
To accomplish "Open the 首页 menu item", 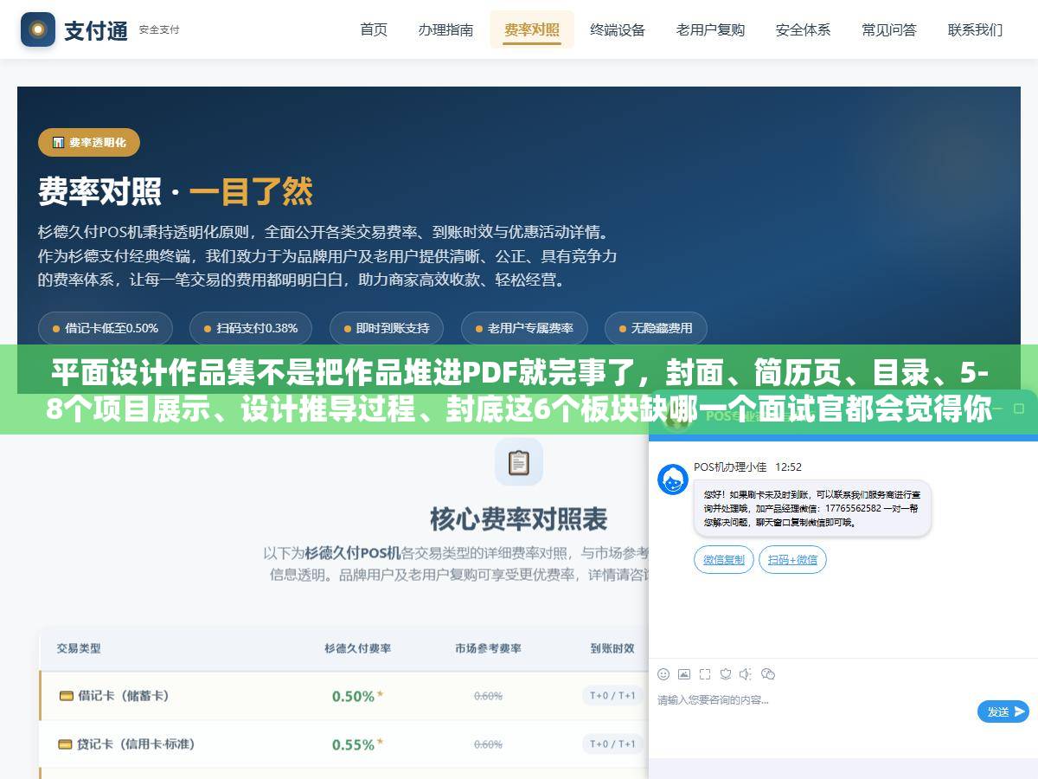I will 374,29.
